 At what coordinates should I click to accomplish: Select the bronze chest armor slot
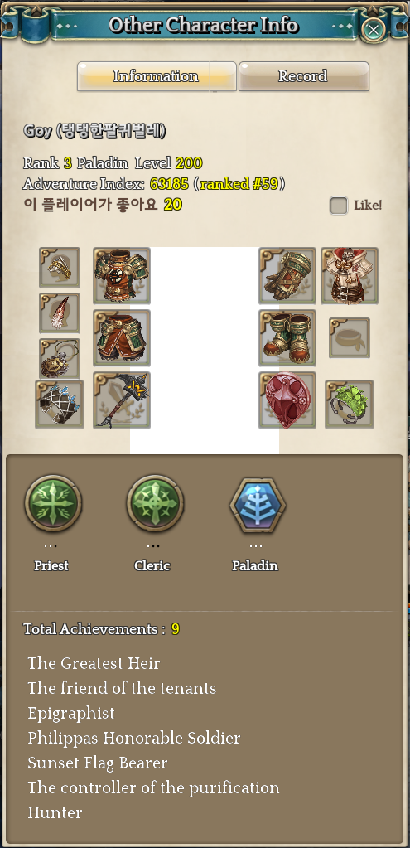[x=122, y=276]
